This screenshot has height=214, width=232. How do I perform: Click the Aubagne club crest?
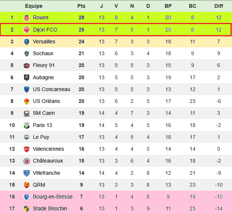coord(27,77)
